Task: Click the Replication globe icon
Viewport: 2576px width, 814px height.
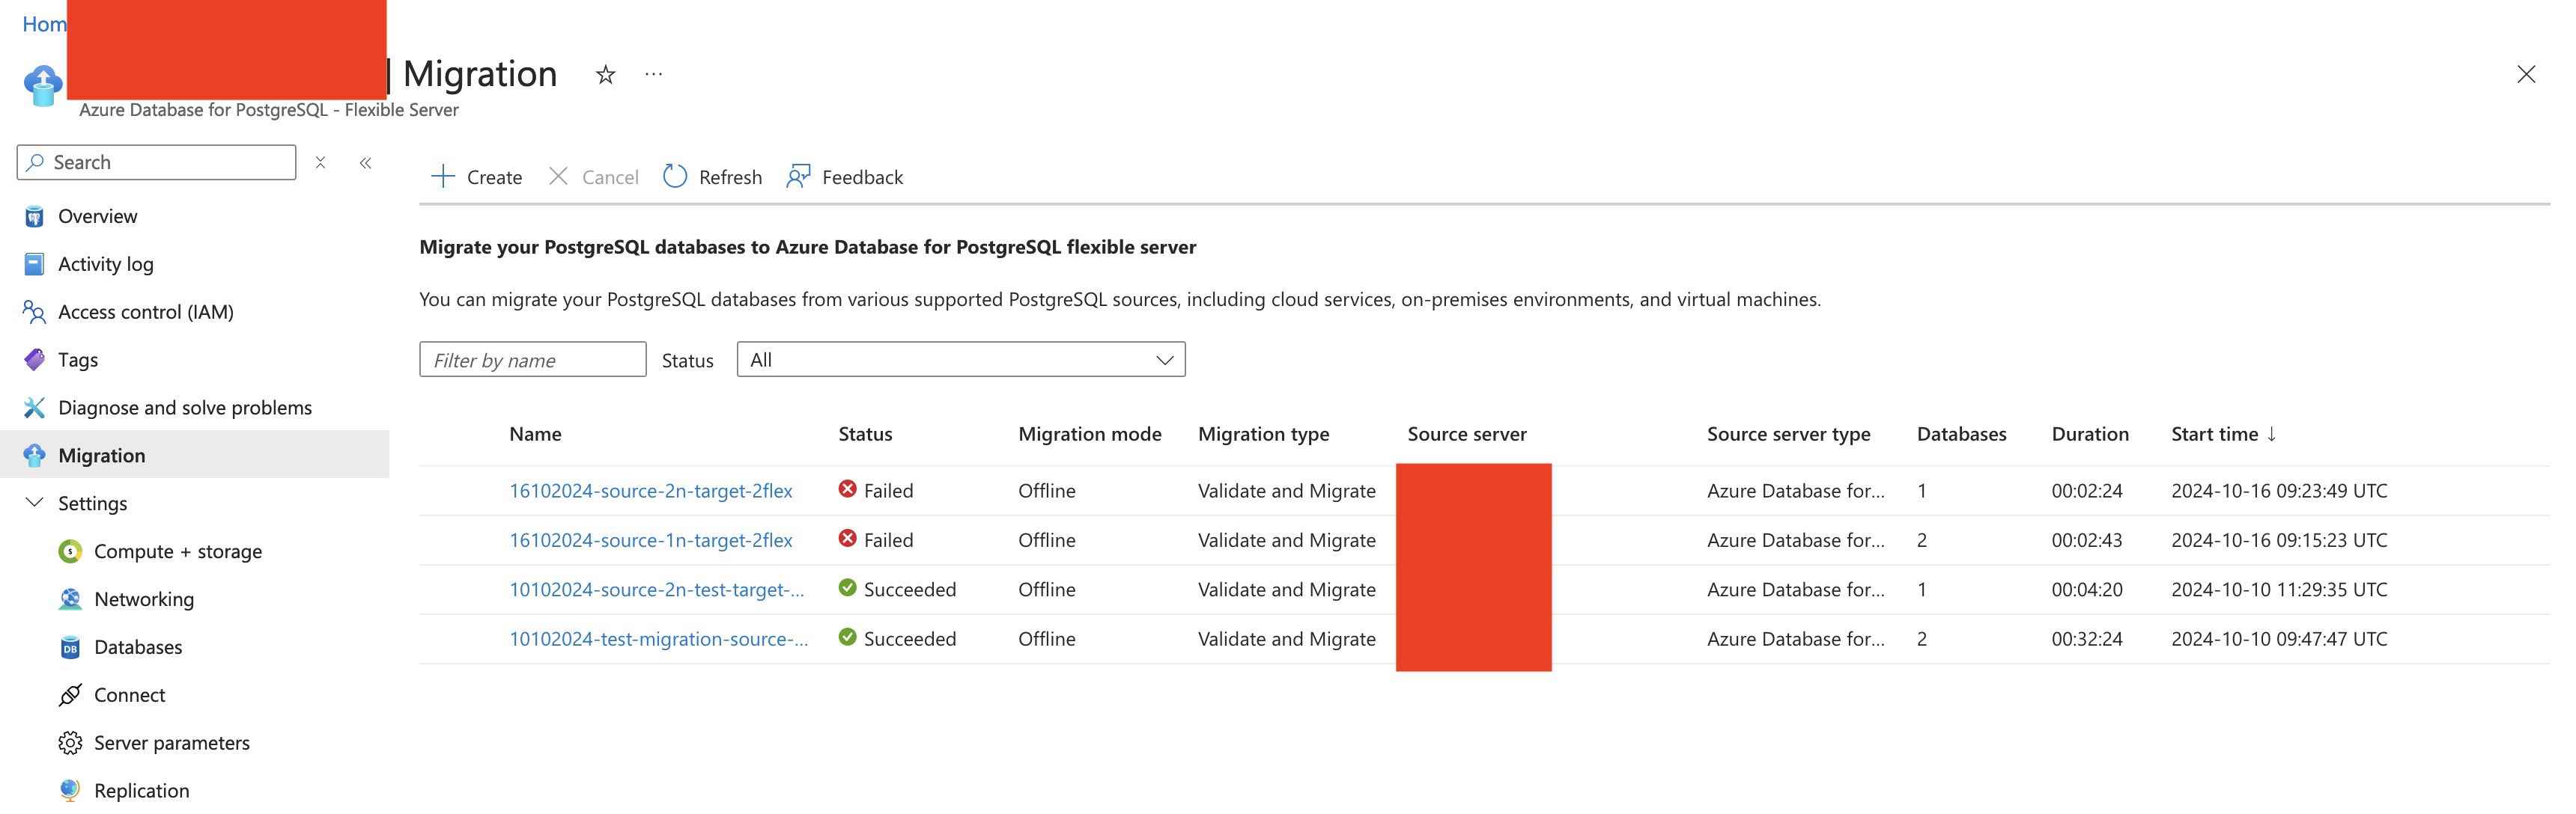Action: [x=70, y=791]
